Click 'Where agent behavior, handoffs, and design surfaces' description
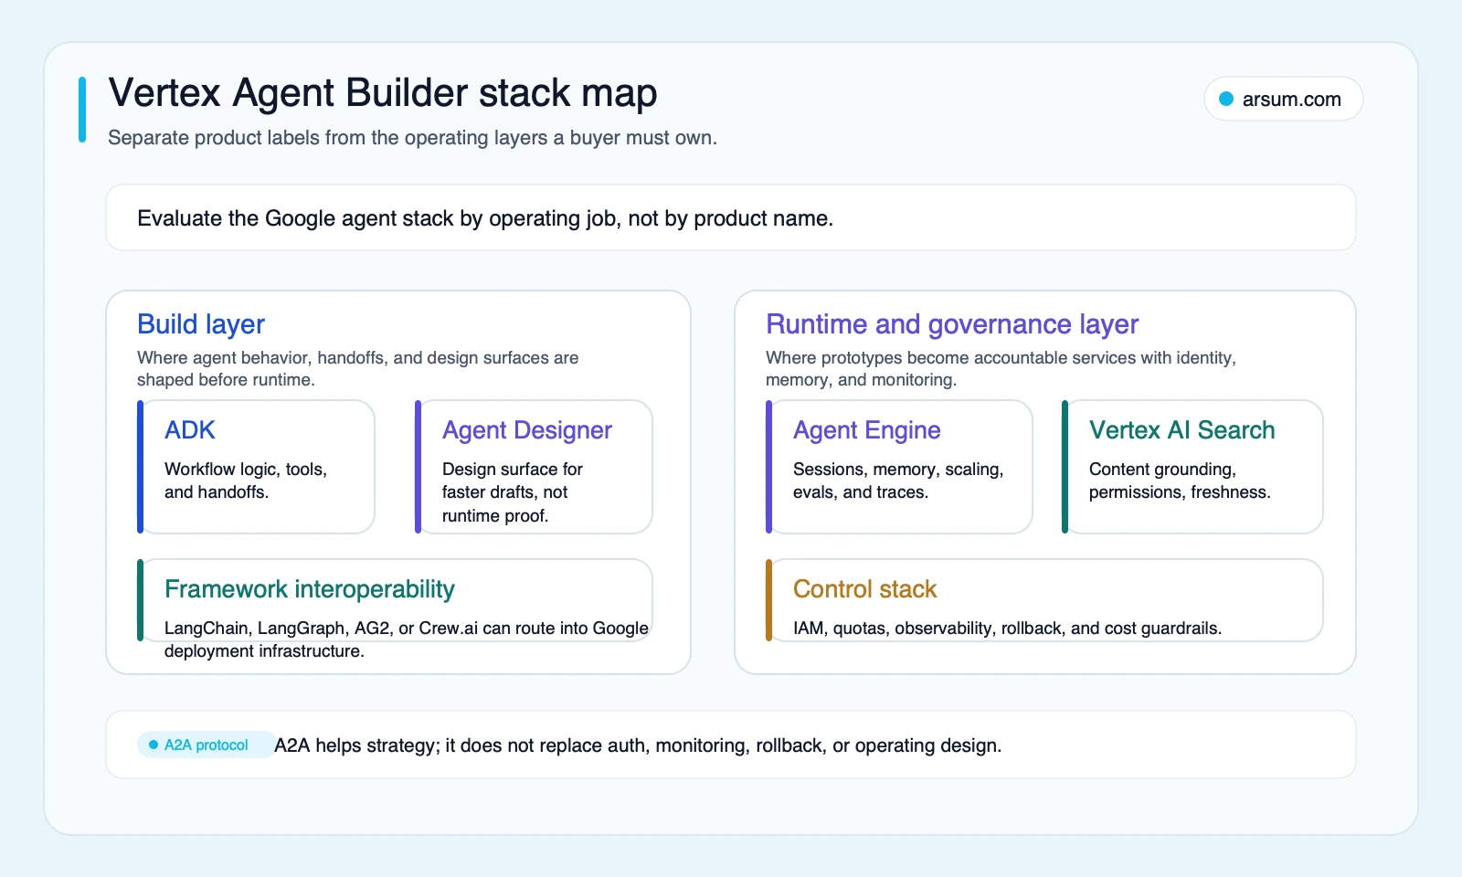The height and width of the screenshot is (877, 1462). tap(358, 368)
